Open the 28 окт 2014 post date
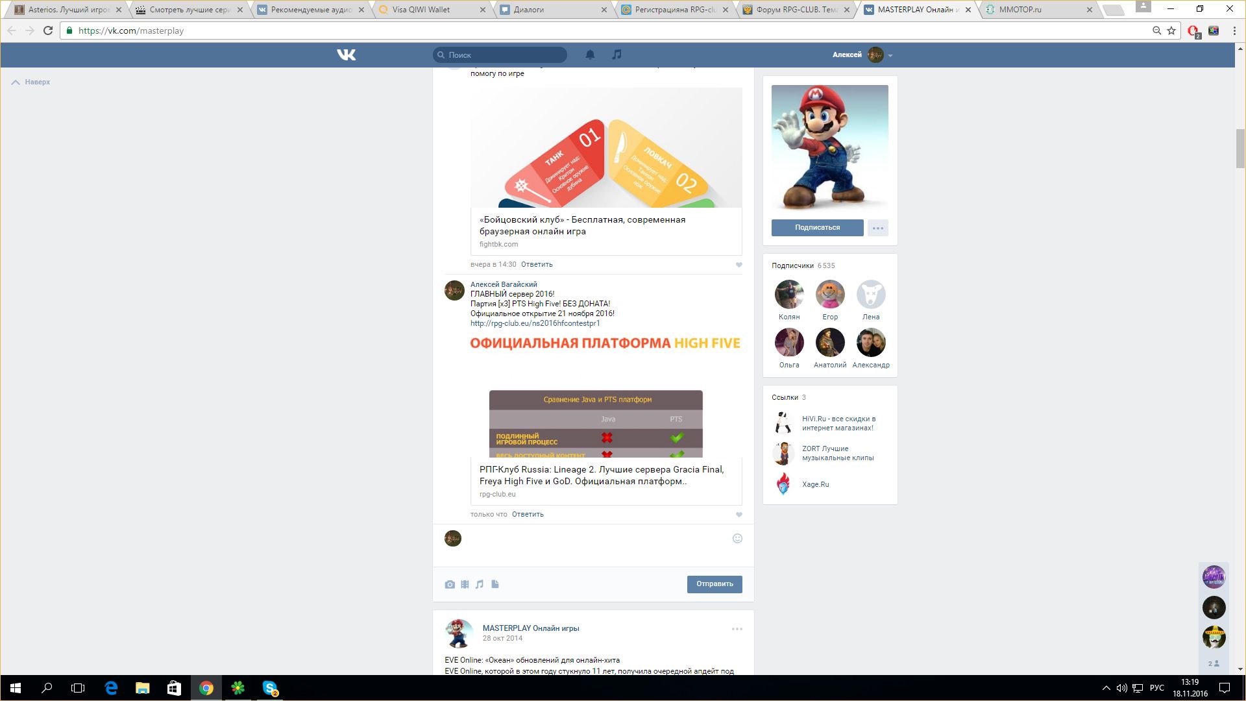1246x701 pixels. (x=502, y=638)
